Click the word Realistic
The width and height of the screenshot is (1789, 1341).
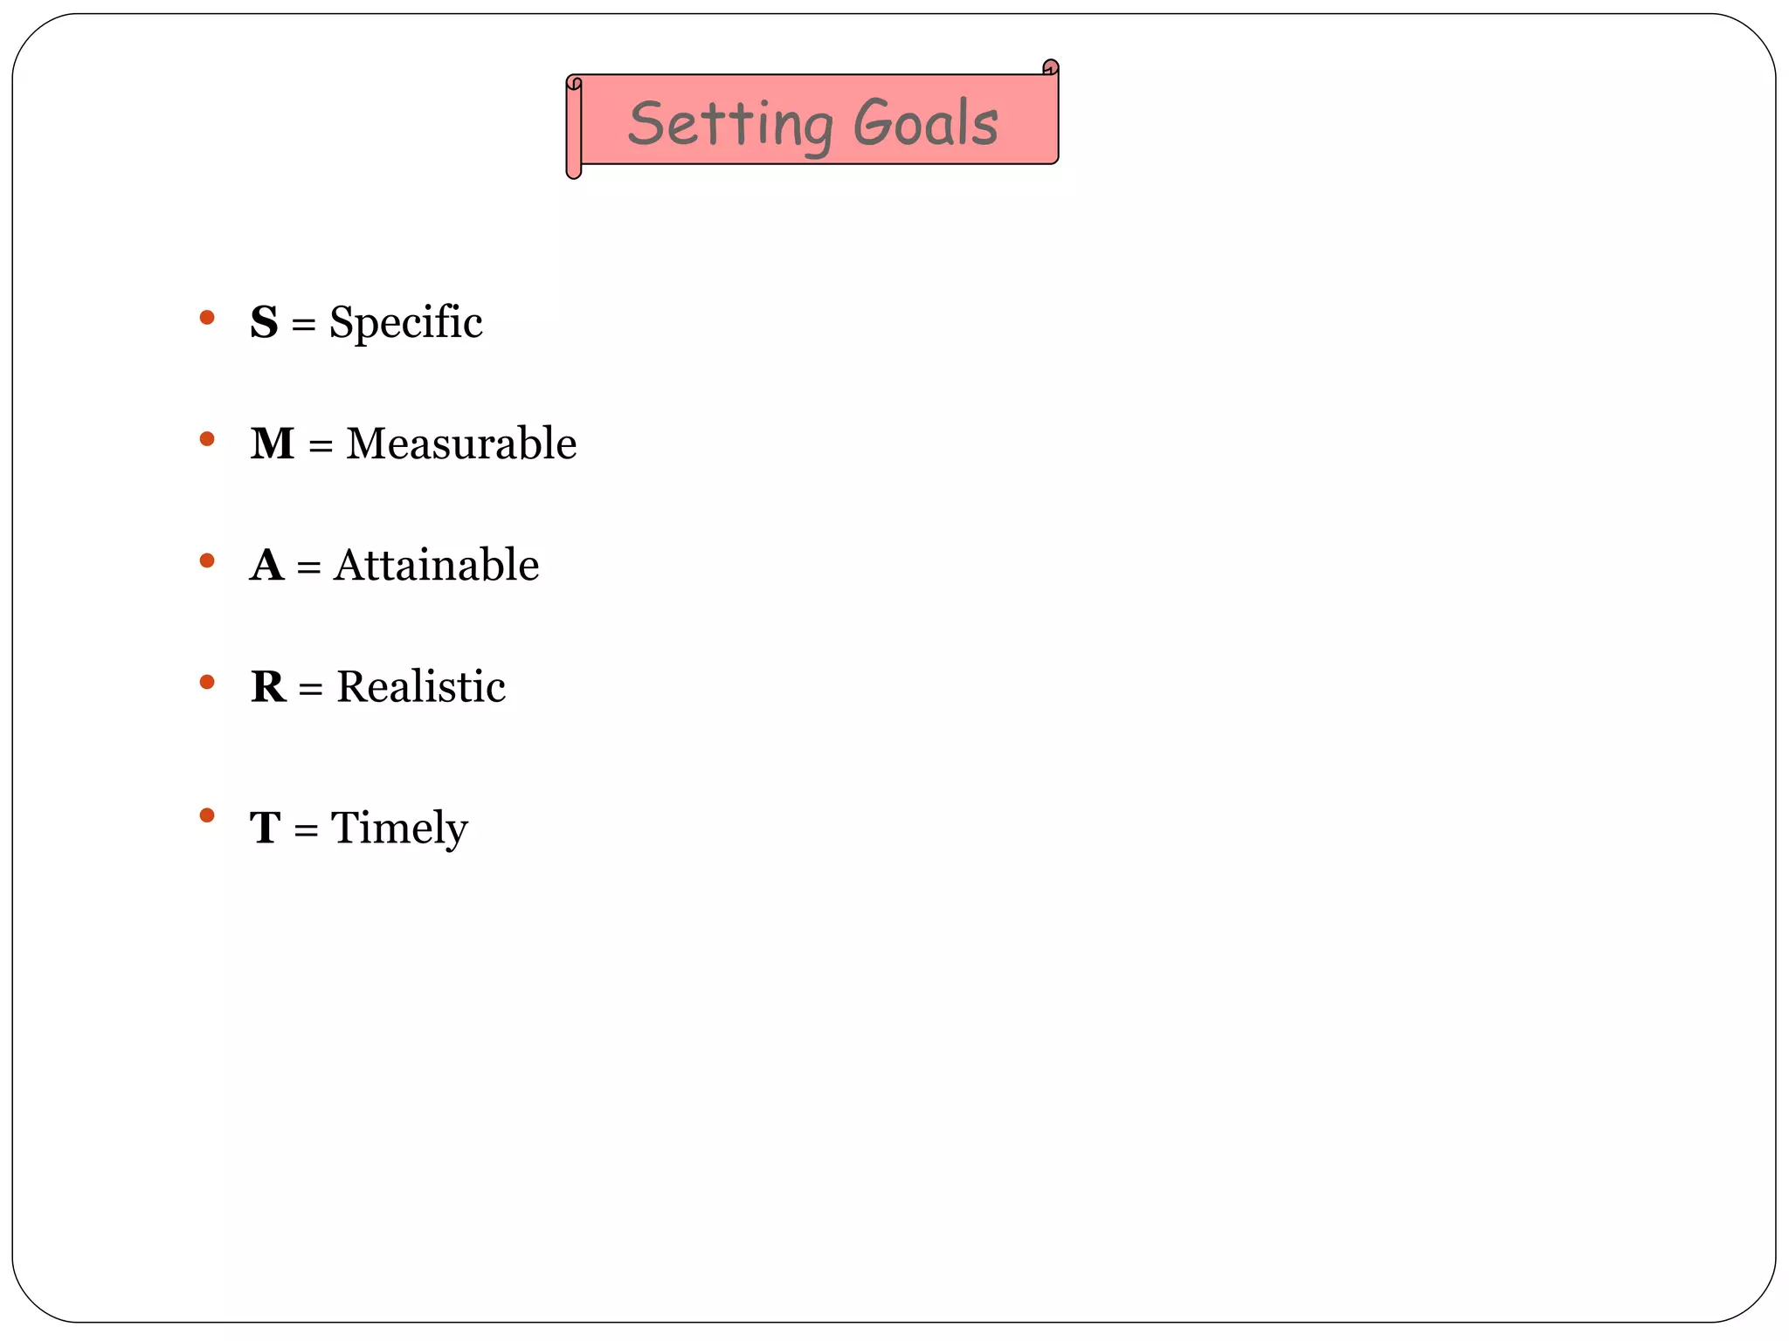(x=421, y=686)
